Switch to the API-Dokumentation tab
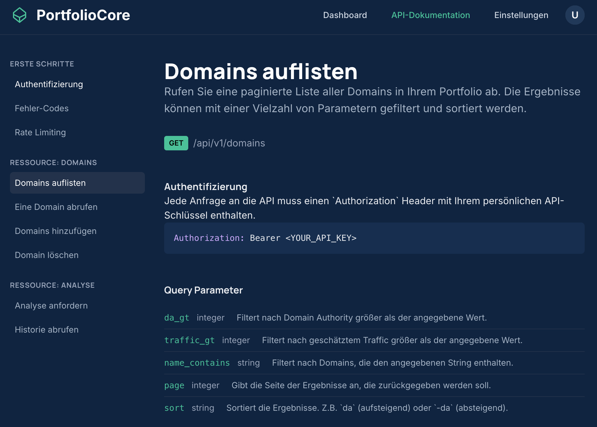Screen dimensions: 597x427 430,15
